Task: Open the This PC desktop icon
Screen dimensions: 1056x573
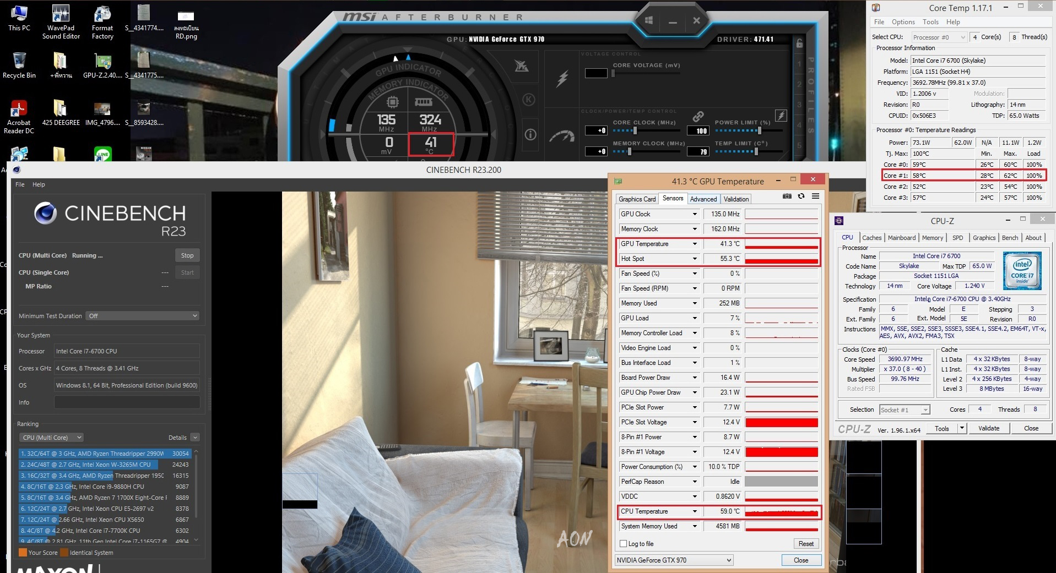Action: click(19, 19)
